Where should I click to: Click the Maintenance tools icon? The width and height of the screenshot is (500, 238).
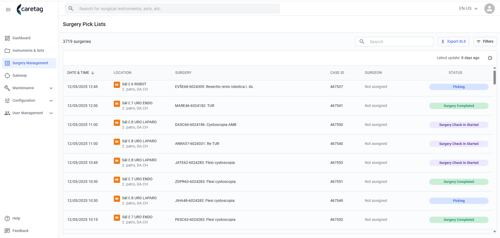(7, 88)
